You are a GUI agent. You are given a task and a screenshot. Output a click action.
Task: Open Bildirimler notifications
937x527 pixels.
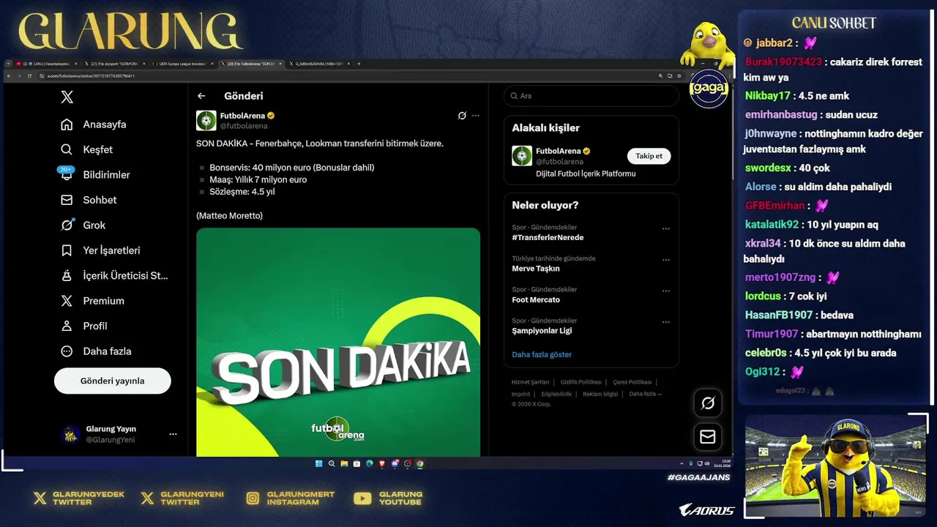click(x=94, y=175)
